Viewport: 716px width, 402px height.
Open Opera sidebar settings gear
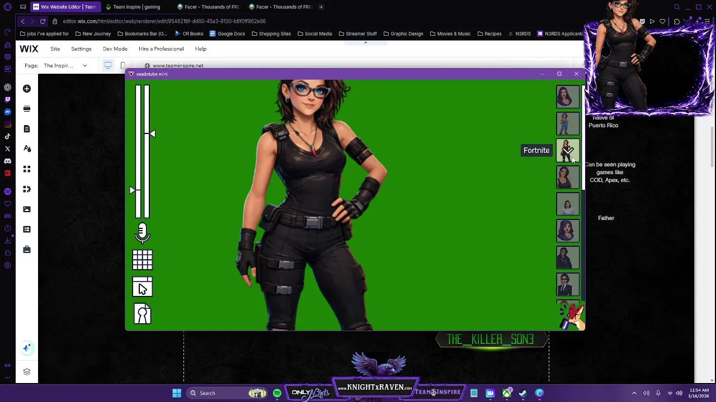(x=7, y=265)
